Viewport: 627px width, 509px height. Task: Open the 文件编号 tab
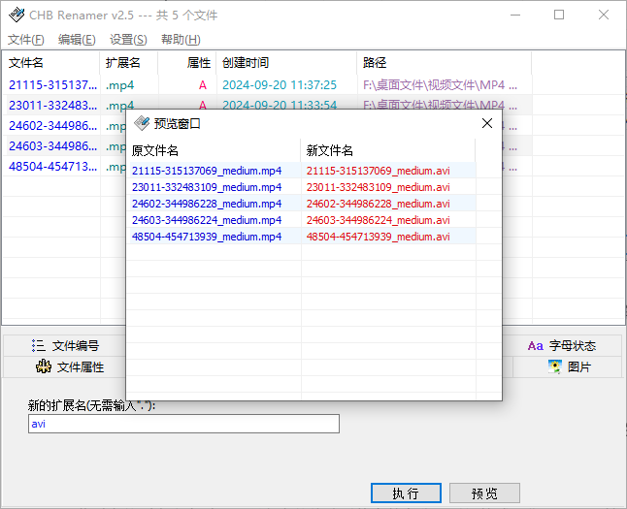tap(65, 345)
